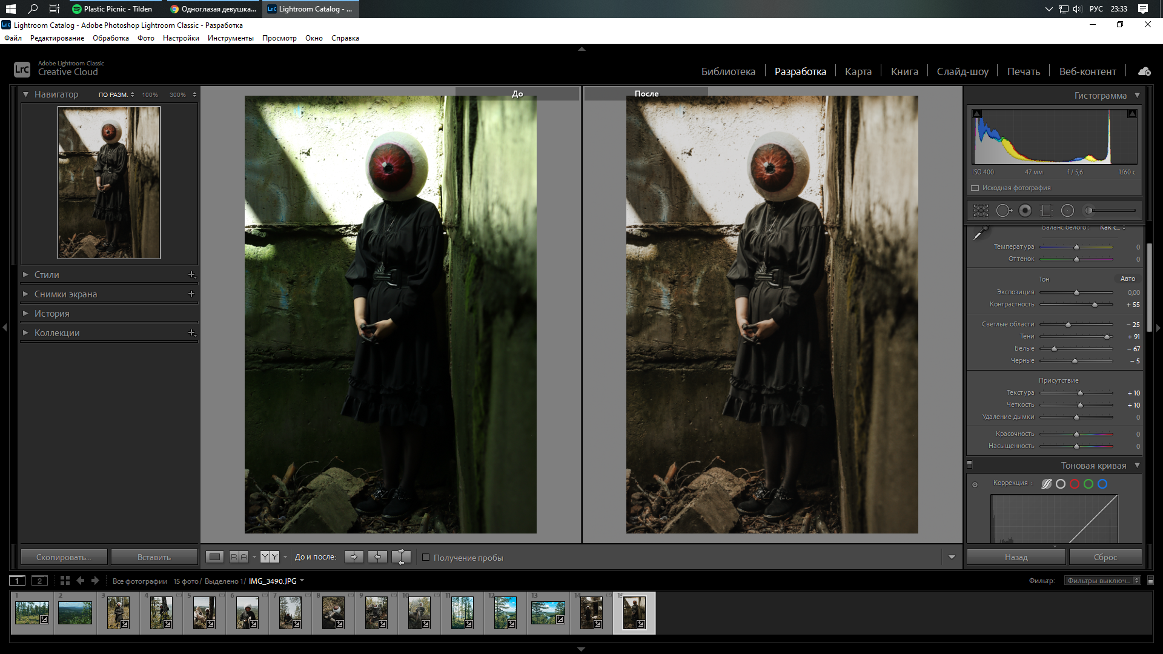The width and height of the screenshot is (1163, 654).
Task: Add new collection with plus icon
Action: tap(191, 332)
